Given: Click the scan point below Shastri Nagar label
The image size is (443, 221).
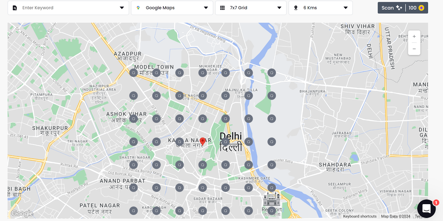Looking at the screenshot, I should pos(133,165).
